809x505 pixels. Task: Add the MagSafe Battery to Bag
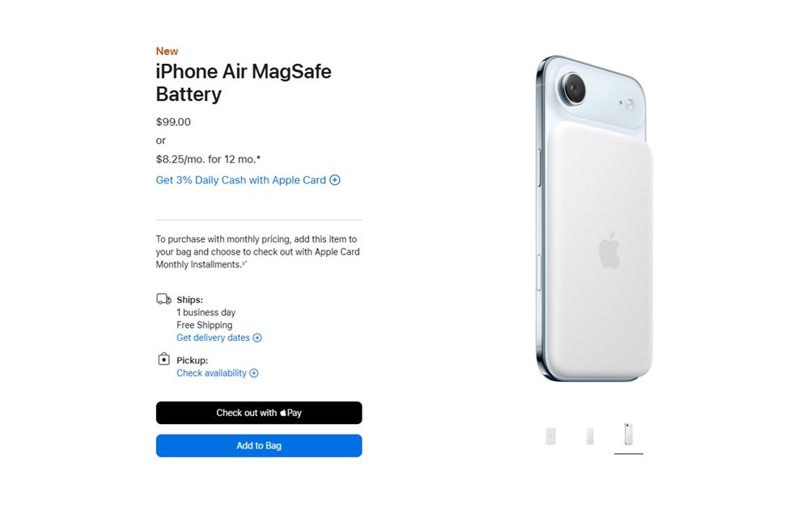[x=259, y=446]
